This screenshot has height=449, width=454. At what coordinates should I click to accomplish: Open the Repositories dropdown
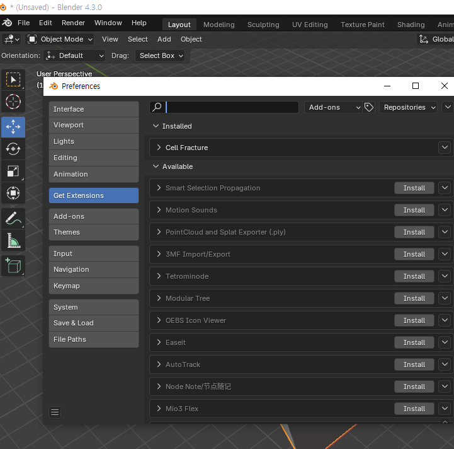click(x=408, y=107)
